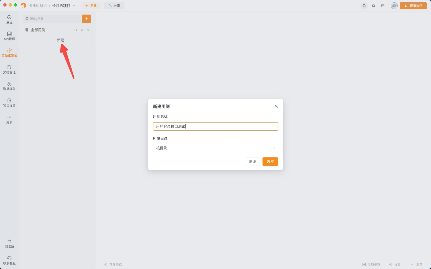
Task: Click the 用例名称 name input field
Action: (x=215, y=126)
